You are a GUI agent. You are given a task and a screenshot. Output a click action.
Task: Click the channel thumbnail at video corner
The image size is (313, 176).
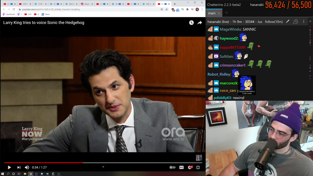point(199,157)
